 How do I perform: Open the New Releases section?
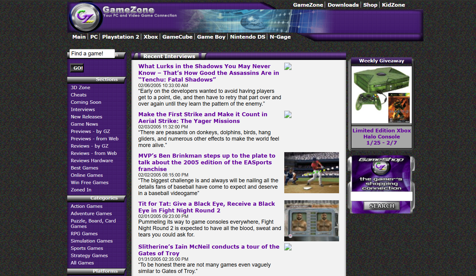tap(86, 117)
